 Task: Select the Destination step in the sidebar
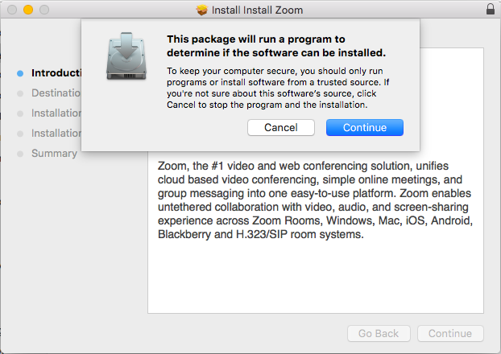(x=56, y=93)
